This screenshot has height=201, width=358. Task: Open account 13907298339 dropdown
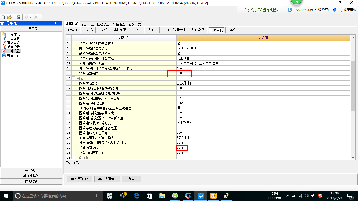click(316, 10)
